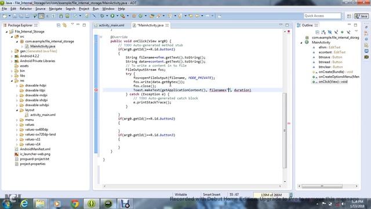Open dropdown arrow next to New icon

(9, 16)
